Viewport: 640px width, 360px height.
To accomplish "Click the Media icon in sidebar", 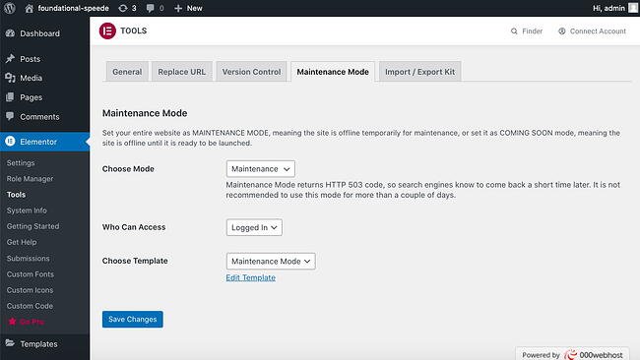I will (10, 78).
